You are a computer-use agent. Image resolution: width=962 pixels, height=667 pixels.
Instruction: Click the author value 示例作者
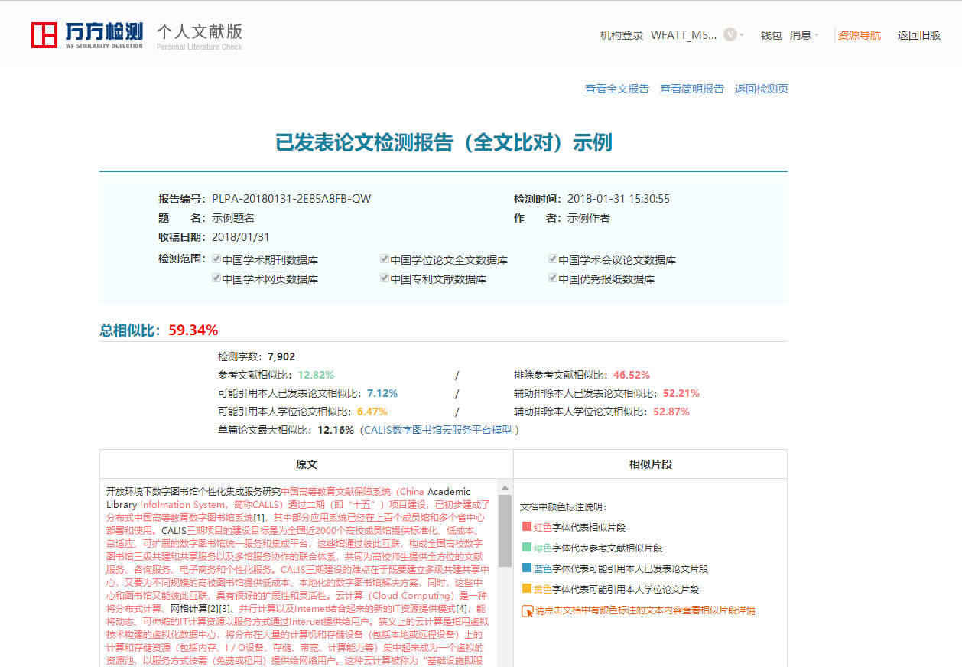click(589, 218)
